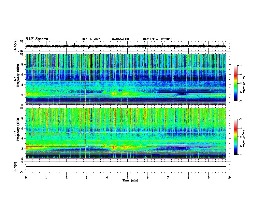Screen dimensions: 258x199
Task: Click the 'Time (min)' axis label
Action: (130, 180)
